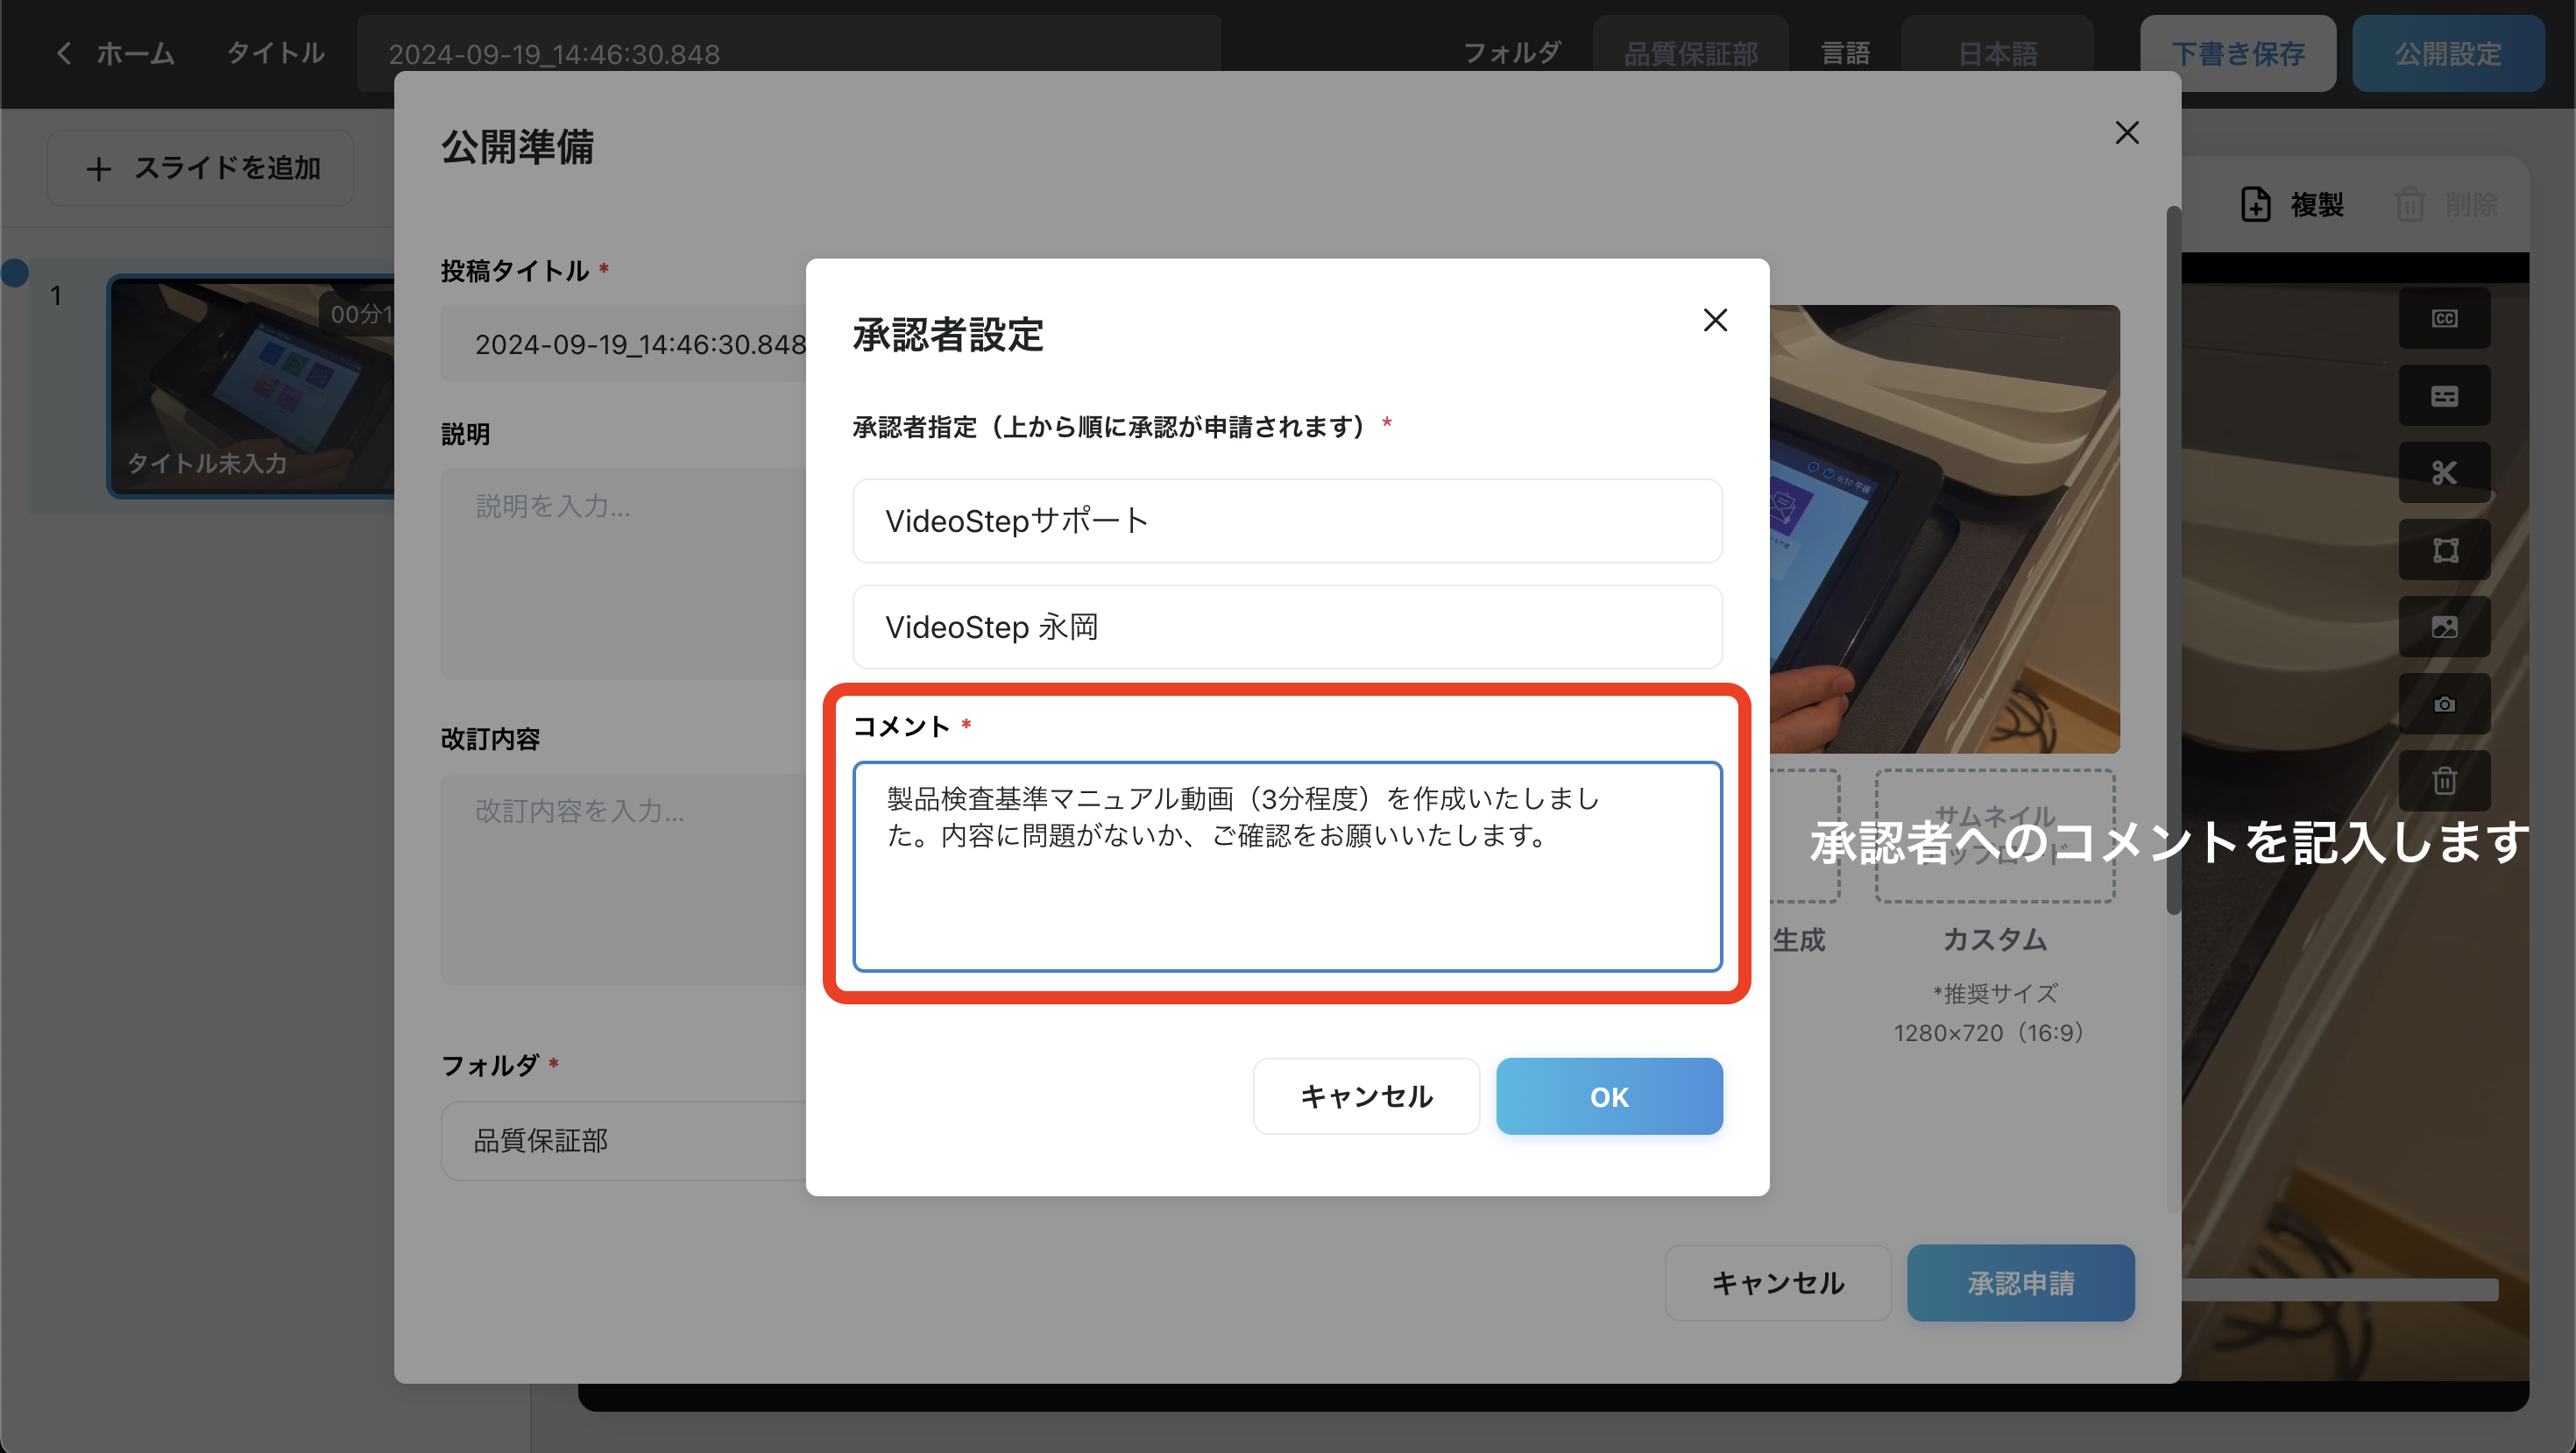Open the 日本語 language selector
2576x1453 pixels.
(x=1996, y=52)
